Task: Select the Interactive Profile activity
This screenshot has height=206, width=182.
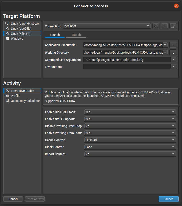Action: click(22, 91)
